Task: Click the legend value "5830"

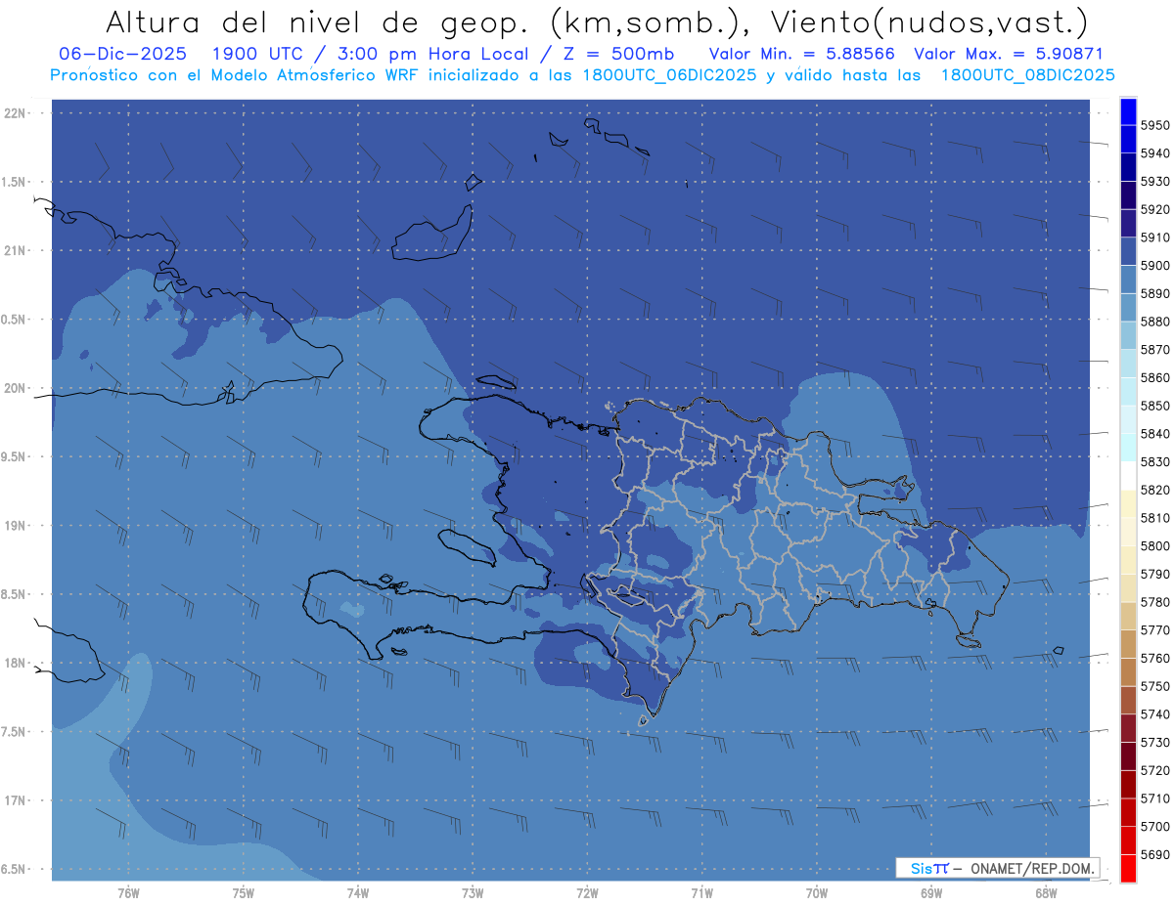Action: (x=1153, y=461)
